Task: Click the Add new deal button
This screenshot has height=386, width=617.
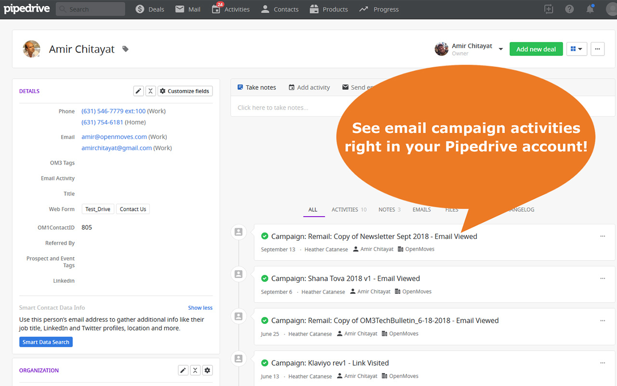Action: point(536,49)
